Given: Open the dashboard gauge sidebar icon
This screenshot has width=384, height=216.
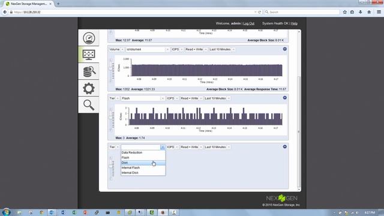Looking at the screenshot, I should coord(89,38).
